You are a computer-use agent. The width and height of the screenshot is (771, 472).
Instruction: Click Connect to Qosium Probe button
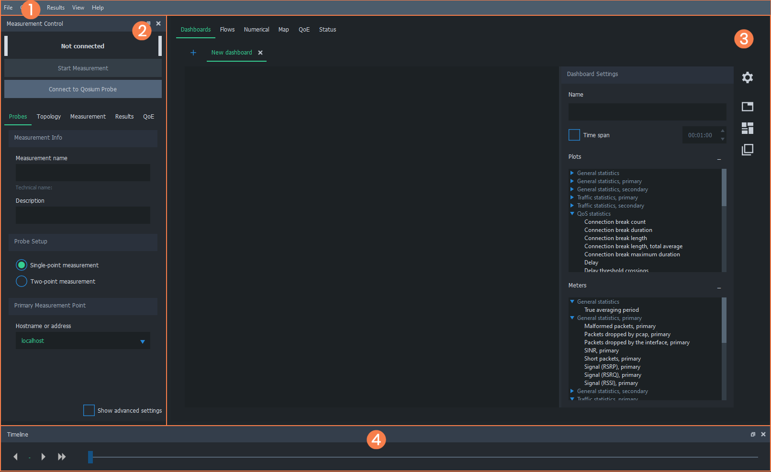point(83,89)
